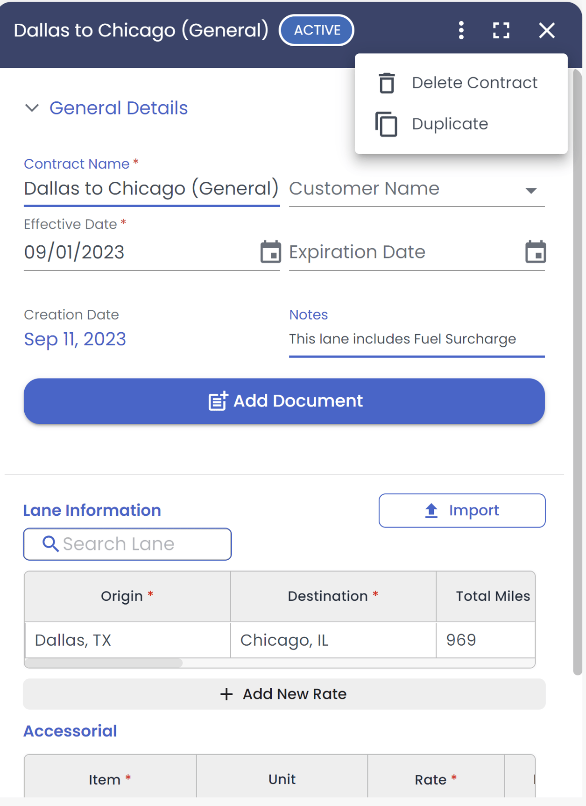Select Delete Contract from the menu
Image resolution: width=586 pixels, height=806 pixels.
pos(474,83)
